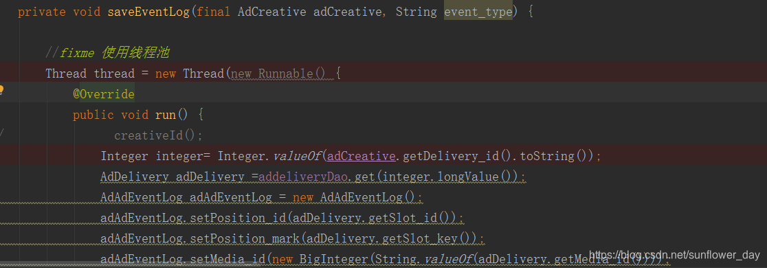Click the yellow lightbulb quick-fix icon

(1, 90)
